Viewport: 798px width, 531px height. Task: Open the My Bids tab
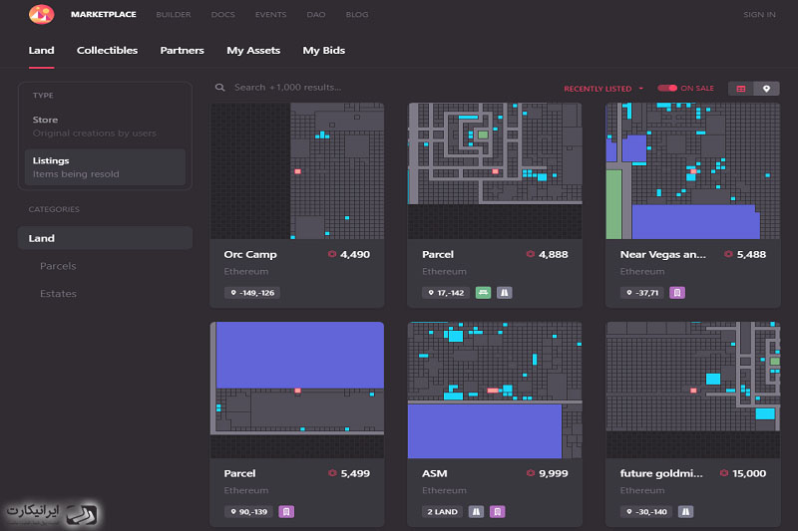coord(323,50)
